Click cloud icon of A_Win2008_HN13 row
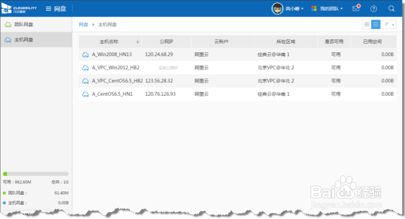 tap(85, 55)
